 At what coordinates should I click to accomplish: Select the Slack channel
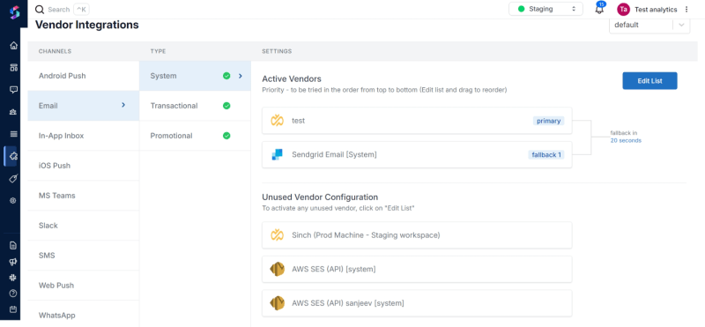(x=84, y=226)
